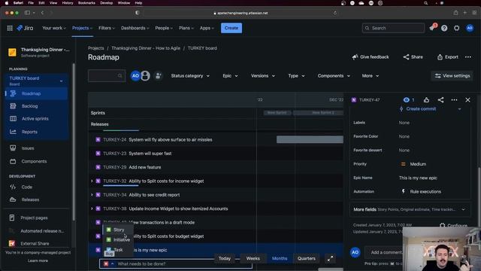
Task: Open Epic filter dropdown
Action: click(x=230, y=76)
